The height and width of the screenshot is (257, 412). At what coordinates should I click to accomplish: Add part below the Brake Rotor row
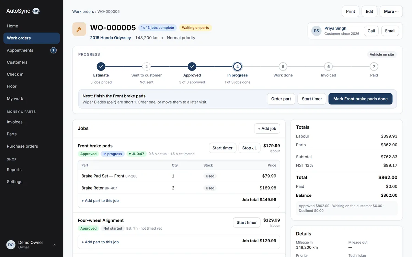[100, 200]
